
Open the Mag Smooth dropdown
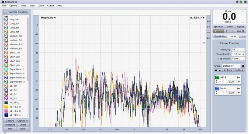coord(238,59)
